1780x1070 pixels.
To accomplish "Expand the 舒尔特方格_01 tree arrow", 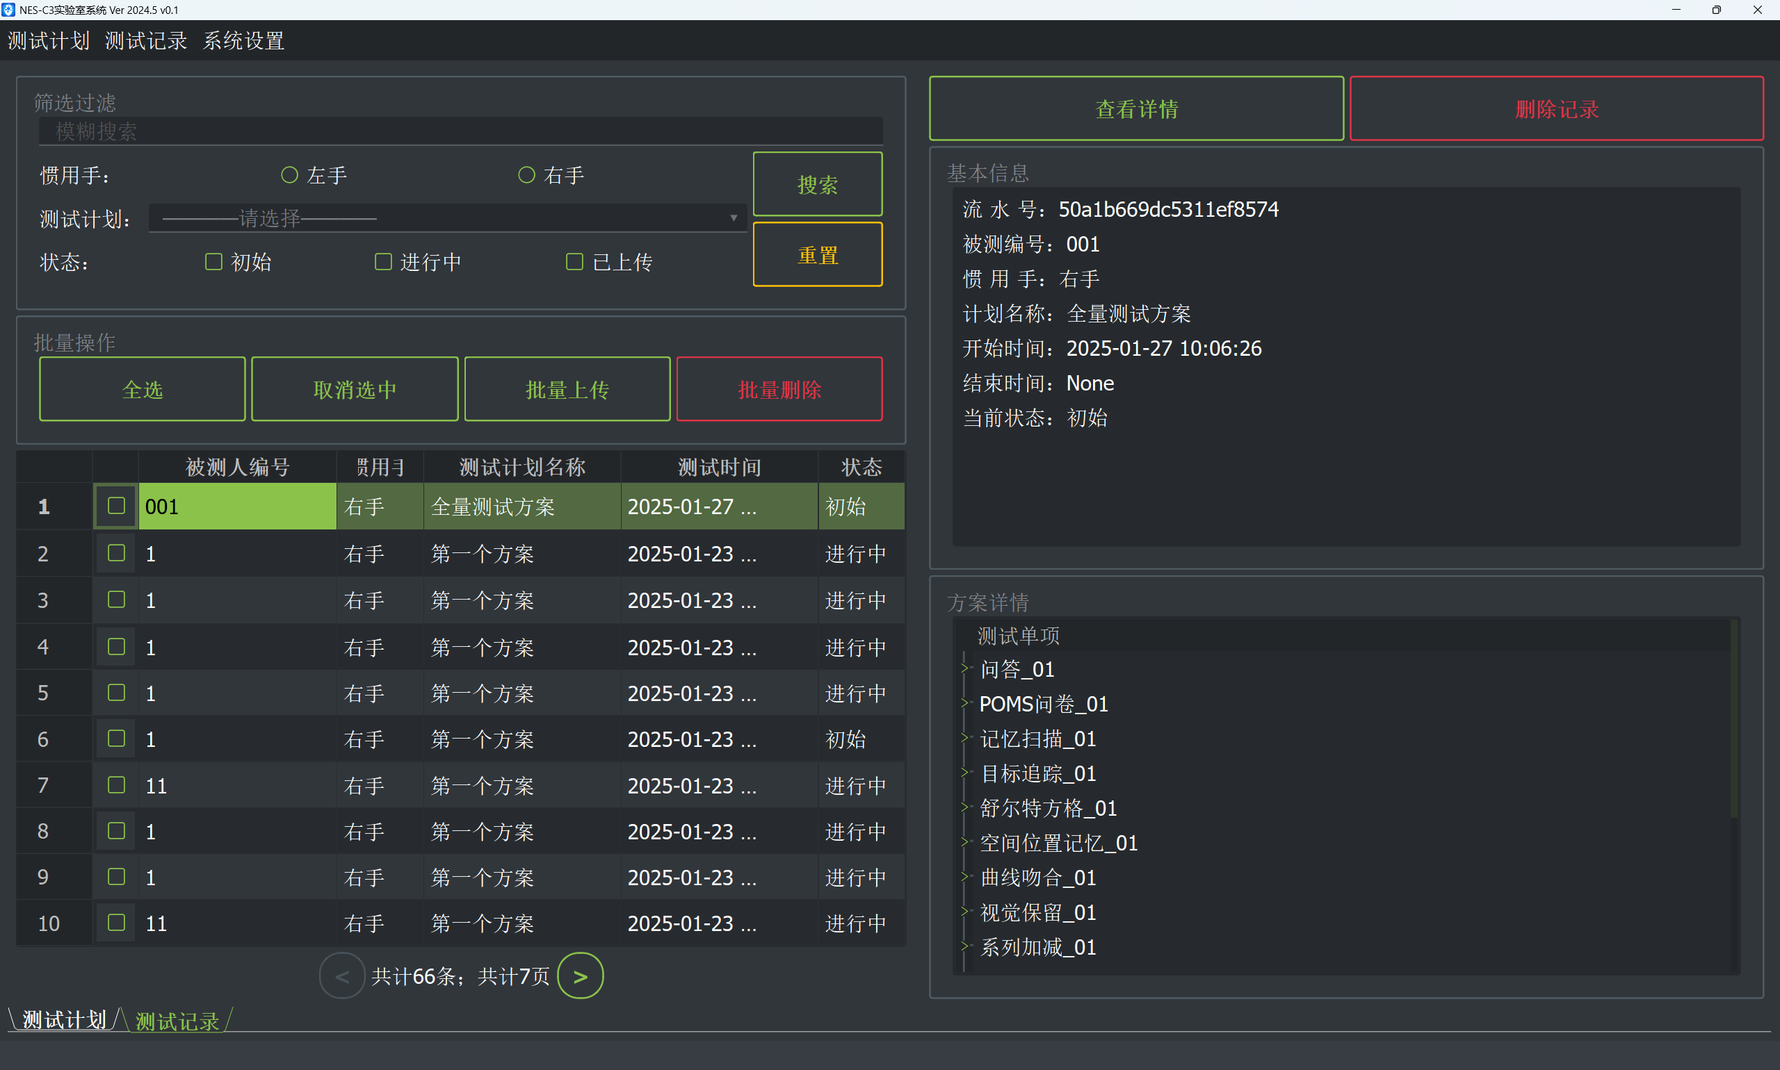I will (x=964, y=807).
